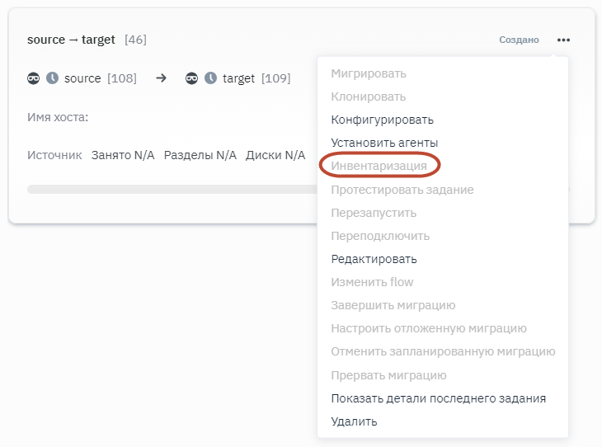Choose Установить агенты menu option
Image resolution: width=602 pixels, height=447 pixels.
tap(384, 143)
